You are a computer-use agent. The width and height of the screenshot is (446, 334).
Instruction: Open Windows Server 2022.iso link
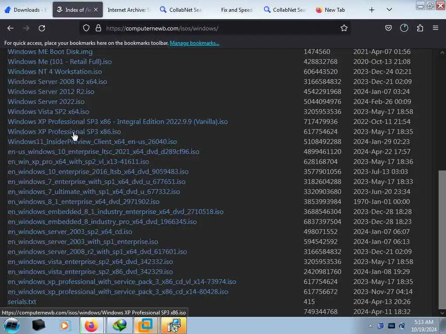tap(46, 101)
